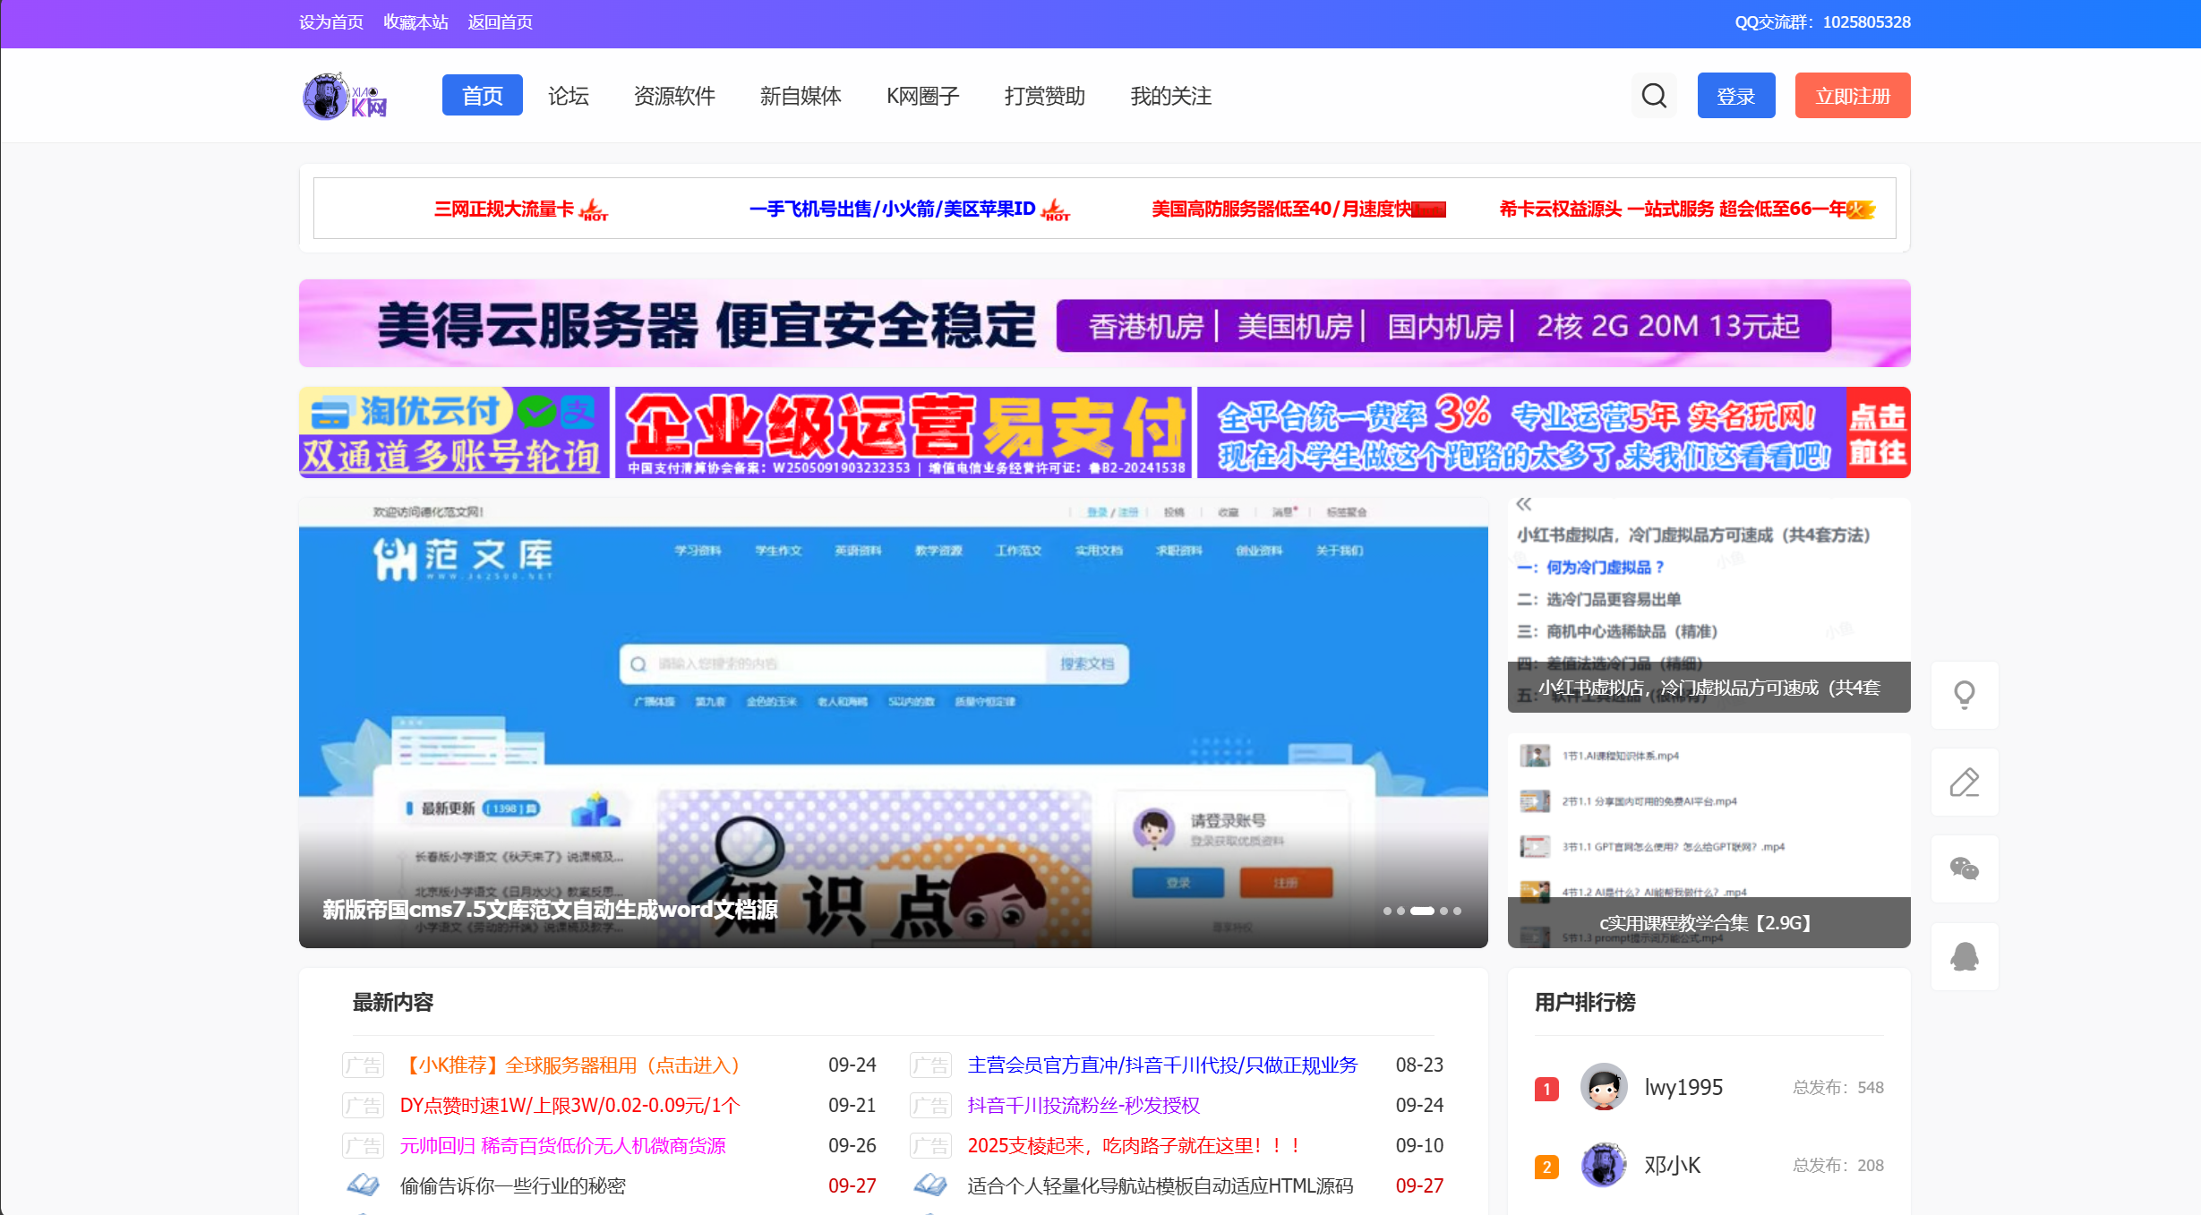Viewport: 2201px width, 1215px height.
Task: Collapse the sidebar panel with the « chevron
Action: coord(1522,503)
